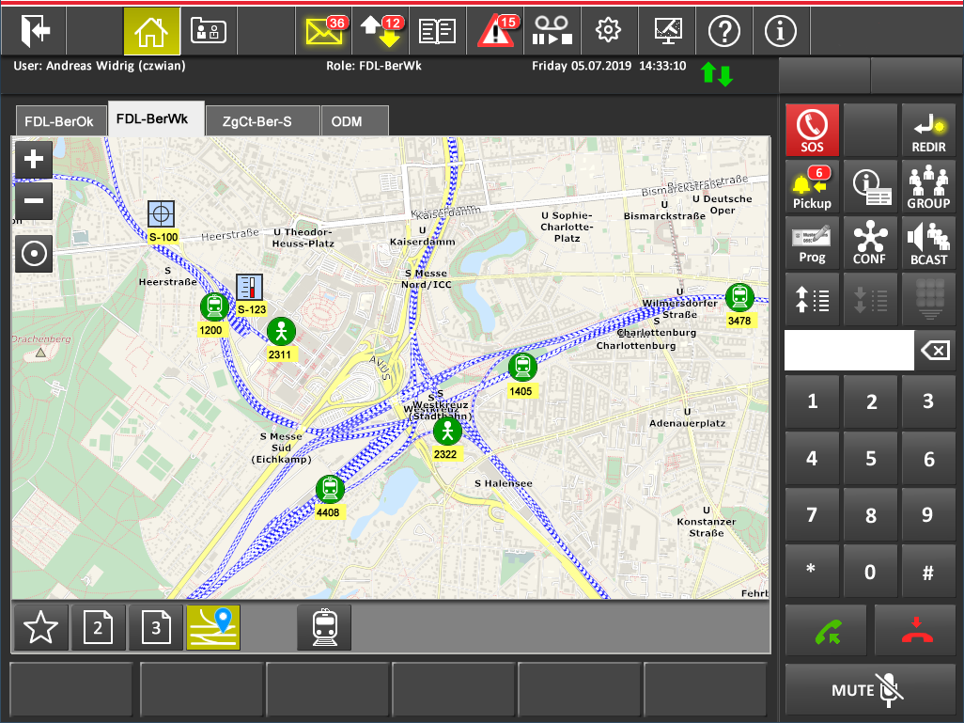Start a GROUP call
Image resolution: width=964 pixels, height=723 pixels.
[x=928, y=187]
